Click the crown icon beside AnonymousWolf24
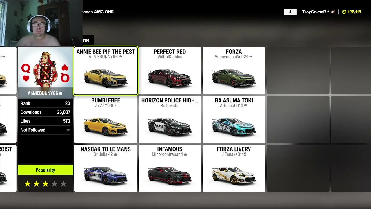 [x=251, y=57]
